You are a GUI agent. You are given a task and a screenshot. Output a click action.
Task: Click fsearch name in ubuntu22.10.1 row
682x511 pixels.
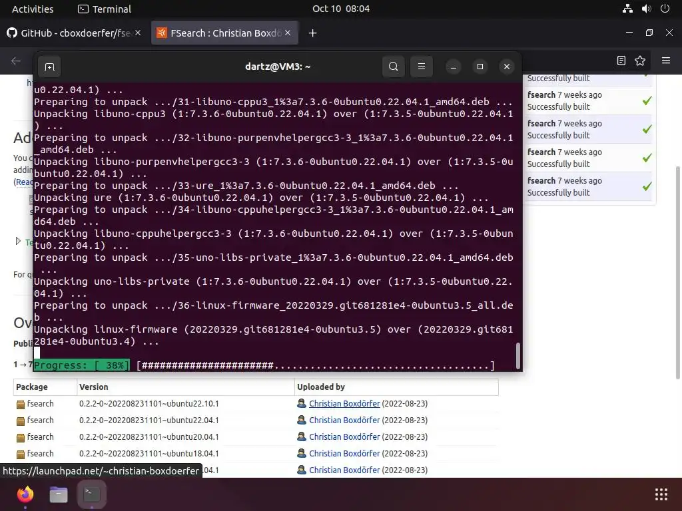(x=41, y=403)
